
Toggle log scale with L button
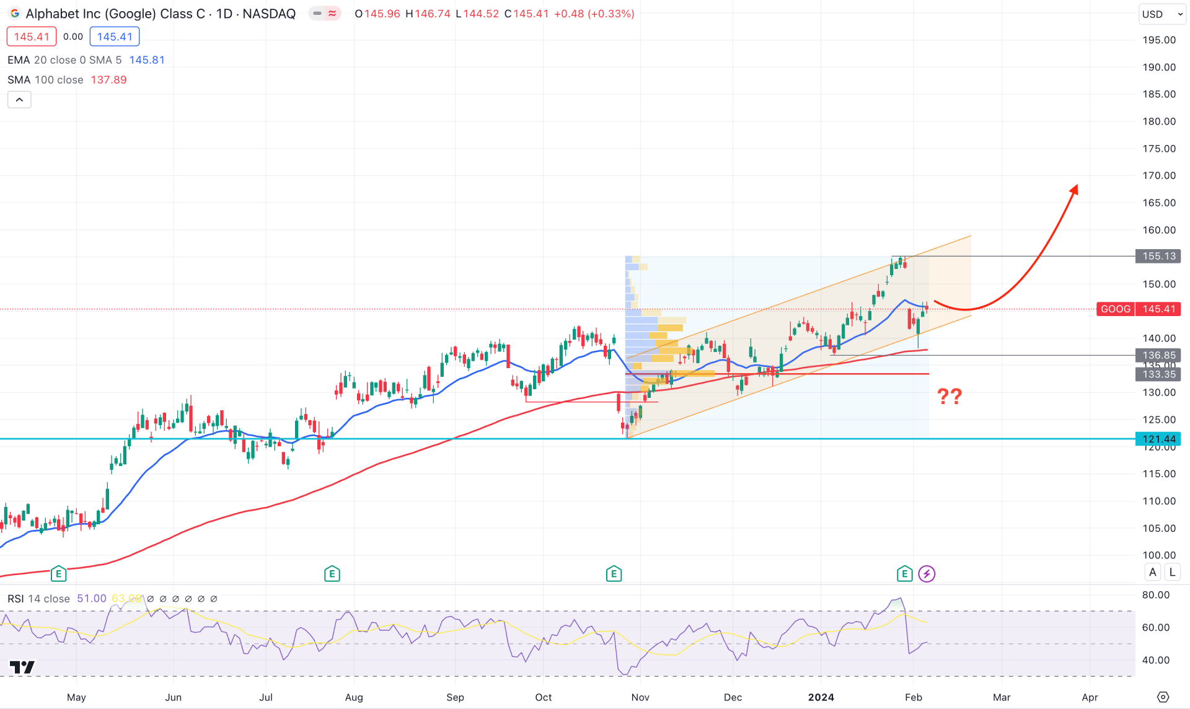1173,573
